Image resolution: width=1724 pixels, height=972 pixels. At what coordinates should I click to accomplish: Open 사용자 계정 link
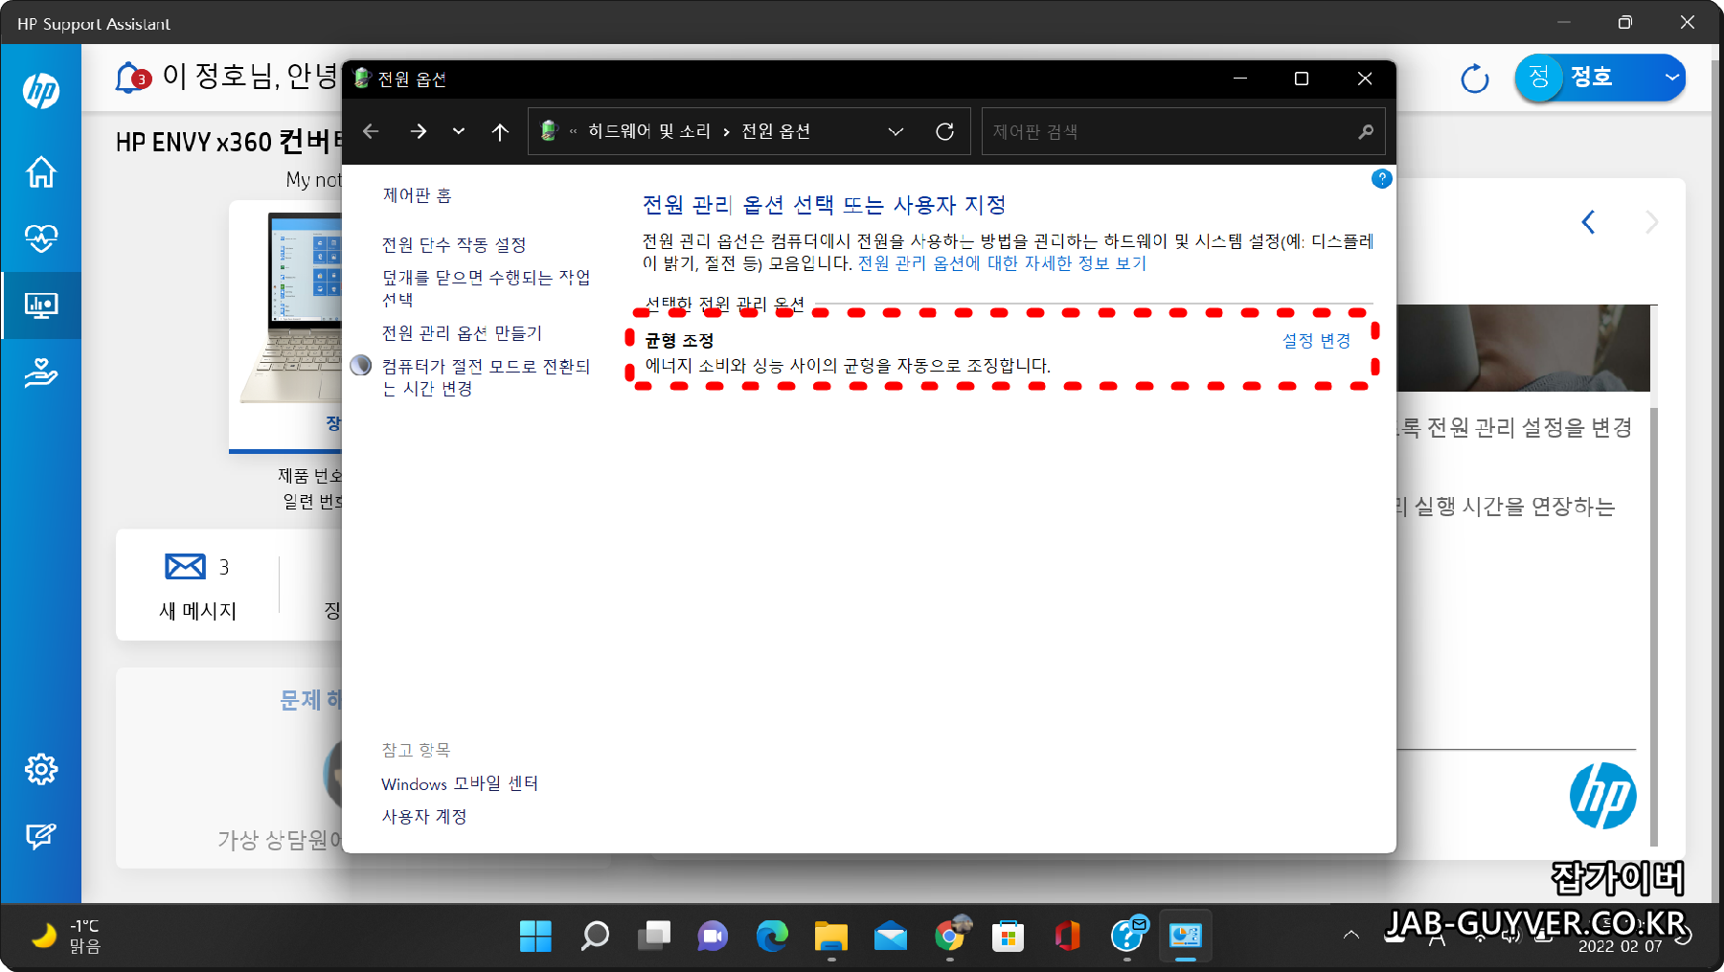pos(424,817)
